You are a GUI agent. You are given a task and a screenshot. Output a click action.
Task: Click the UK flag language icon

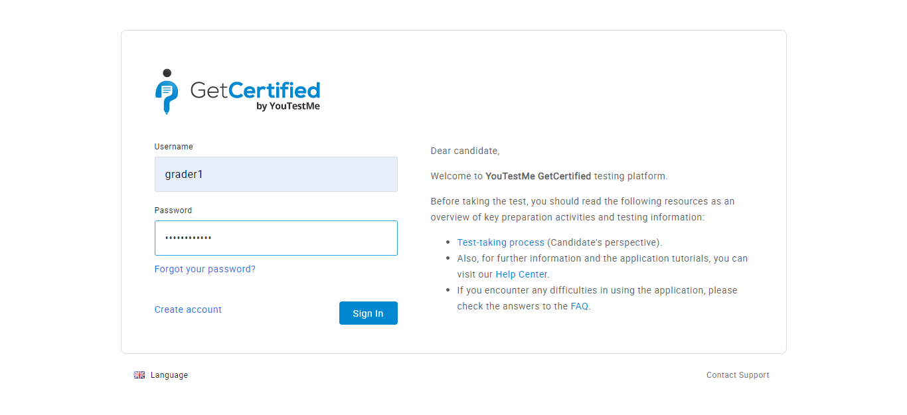tap(139, 375)
